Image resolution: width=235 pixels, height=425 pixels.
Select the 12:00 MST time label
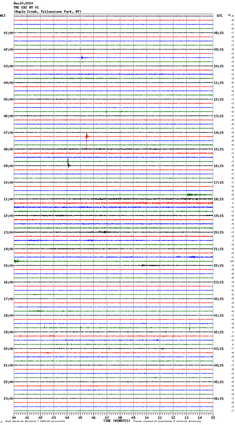coord(9,216)
